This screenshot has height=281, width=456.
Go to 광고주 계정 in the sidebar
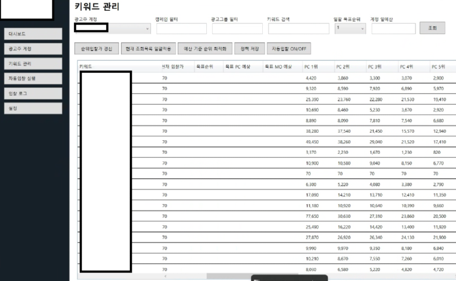coord(33,48)
